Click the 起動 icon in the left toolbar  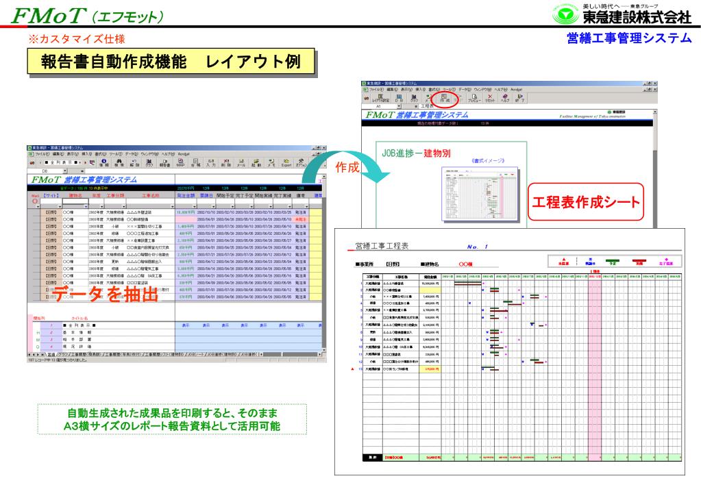point(256,163)
